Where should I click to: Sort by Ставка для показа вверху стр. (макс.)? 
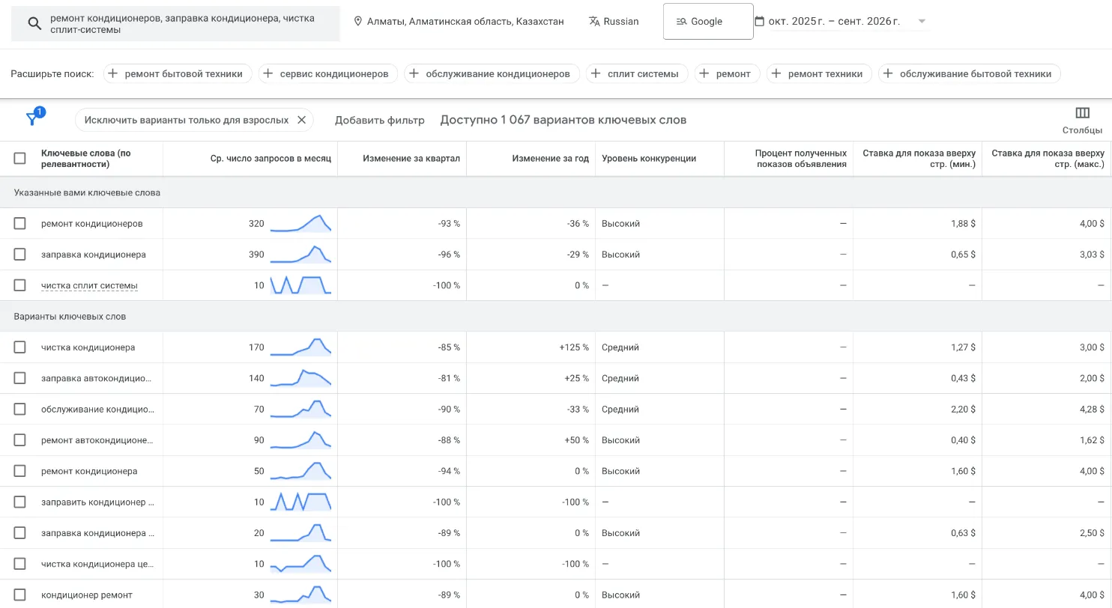pos(1048,159)
